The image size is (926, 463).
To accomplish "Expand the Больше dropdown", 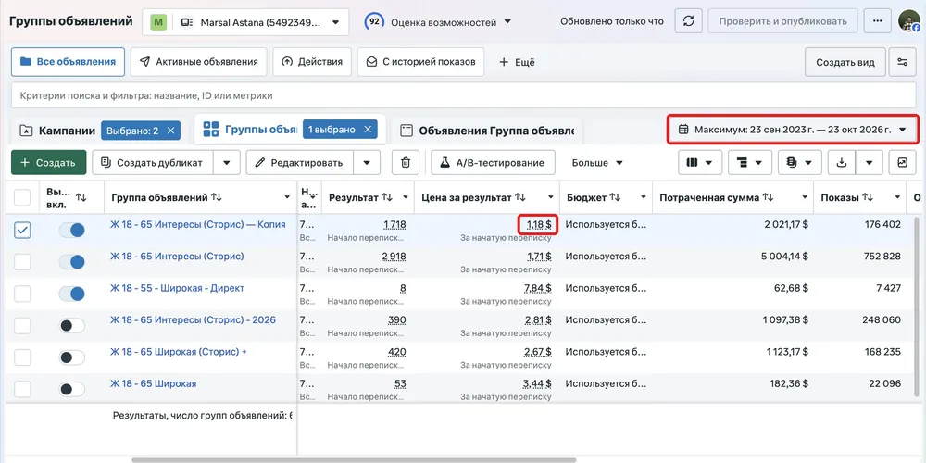I will tap(597, 162).
